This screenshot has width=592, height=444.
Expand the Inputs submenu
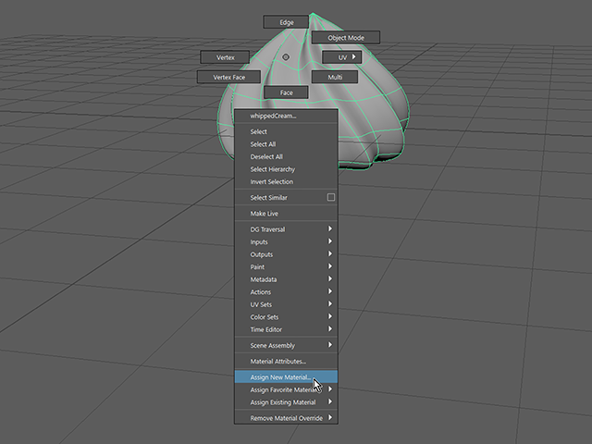tap(286, 241)
